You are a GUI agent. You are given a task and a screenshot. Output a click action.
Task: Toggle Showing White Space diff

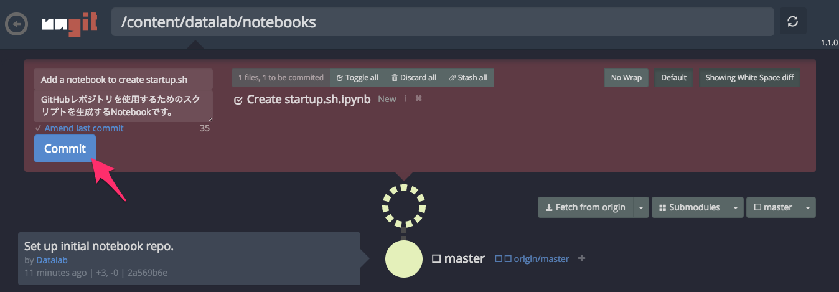(x=749, y=78)
